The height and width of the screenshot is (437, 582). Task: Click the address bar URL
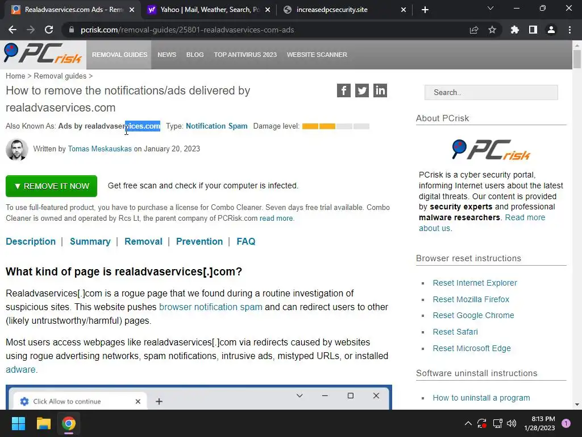click(x=187, y=30)
